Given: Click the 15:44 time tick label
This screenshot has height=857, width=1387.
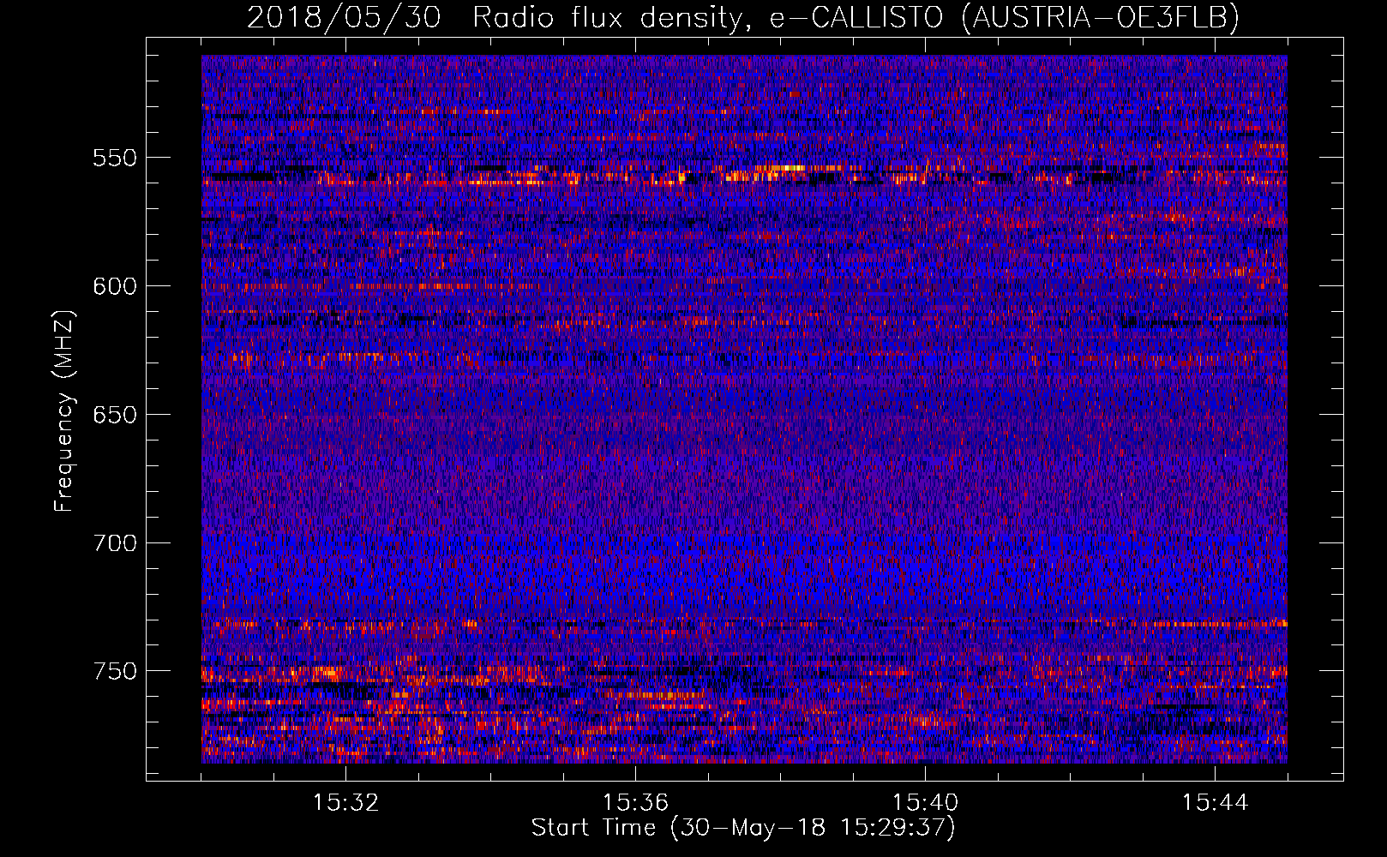Looking at the screenshot, I should pyautogui.click(x=1215, y=803).
